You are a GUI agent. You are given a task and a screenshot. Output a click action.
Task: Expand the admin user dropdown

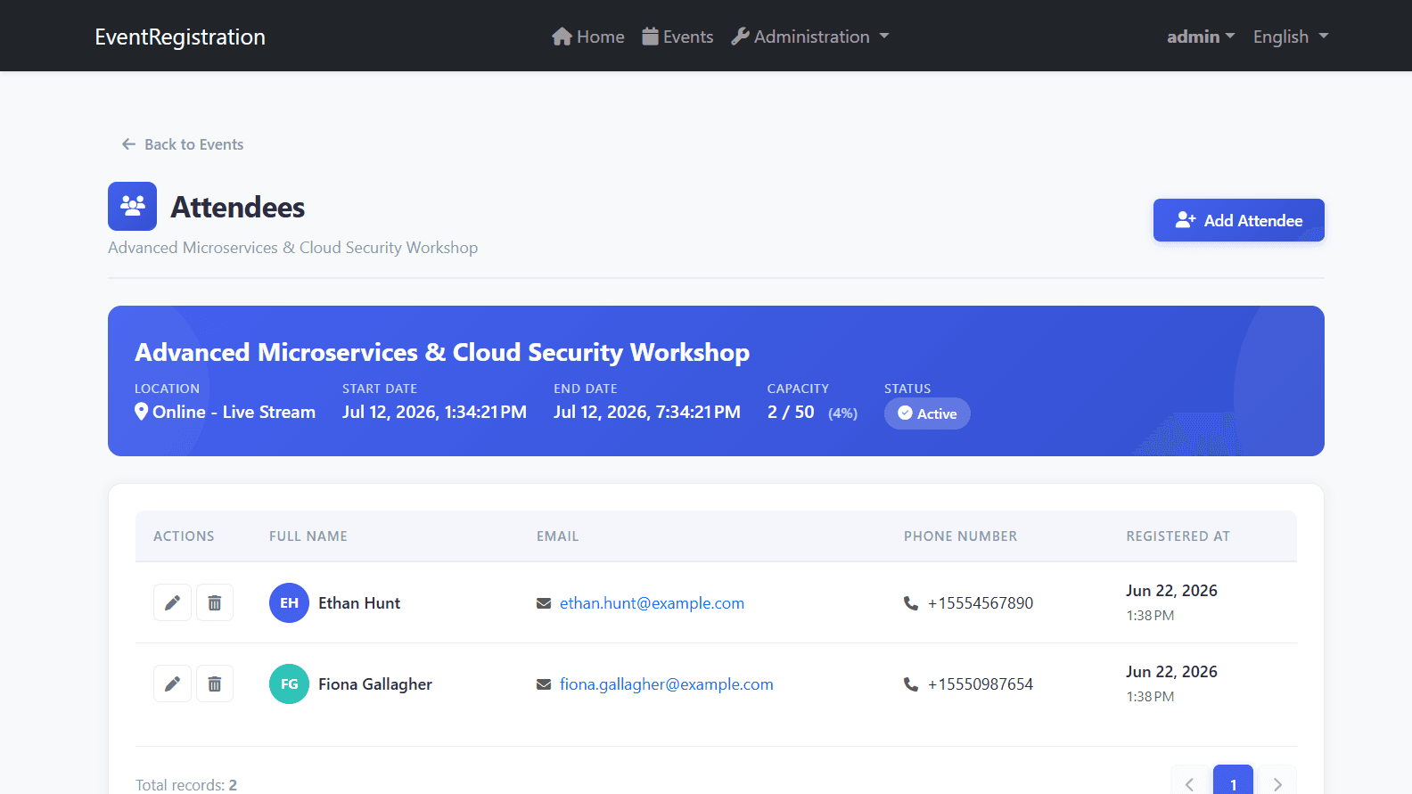(x=1201, y=37)
